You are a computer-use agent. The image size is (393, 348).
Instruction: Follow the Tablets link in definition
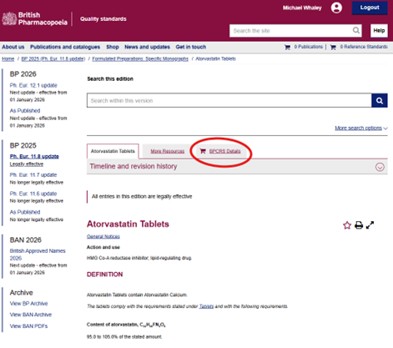206,306
